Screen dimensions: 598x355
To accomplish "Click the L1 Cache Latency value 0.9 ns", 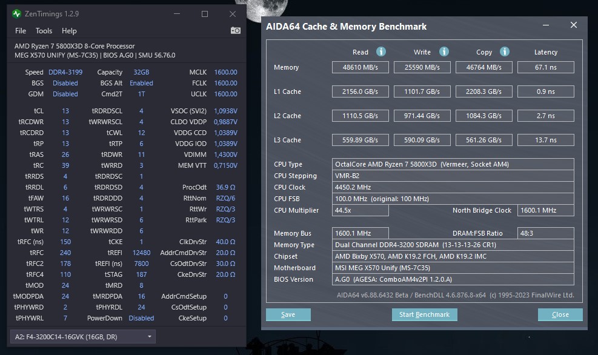I will [546, 91].
